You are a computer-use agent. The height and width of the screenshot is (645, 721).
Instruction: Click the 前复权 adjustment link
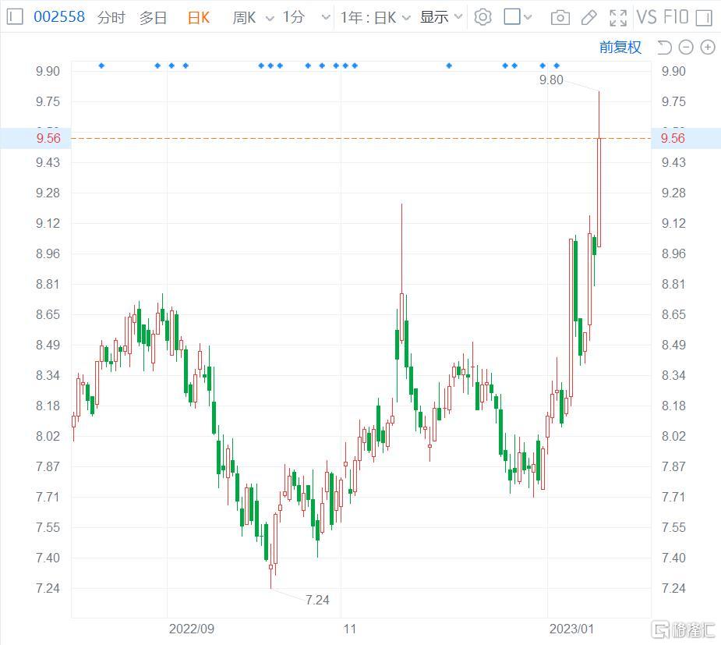tap(620, 47)
